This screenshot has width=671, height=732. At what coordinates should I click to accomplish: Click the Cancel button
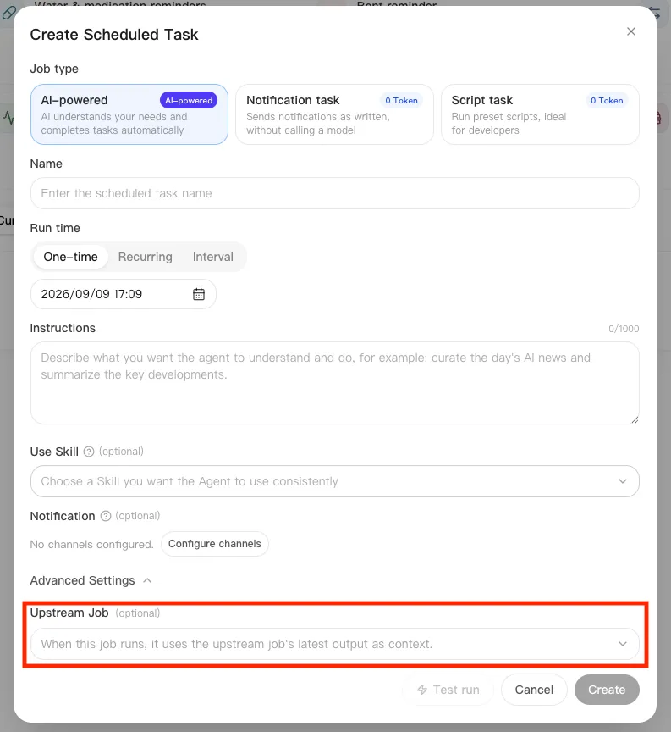pos(534,690)
